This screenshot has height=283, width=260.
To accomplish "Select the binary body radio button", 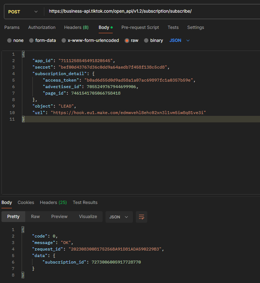I will point(147,40).
